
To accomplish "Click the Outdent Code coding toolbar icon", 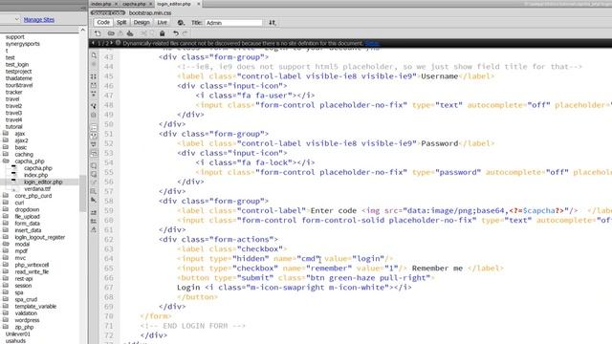I will [94, 221].
